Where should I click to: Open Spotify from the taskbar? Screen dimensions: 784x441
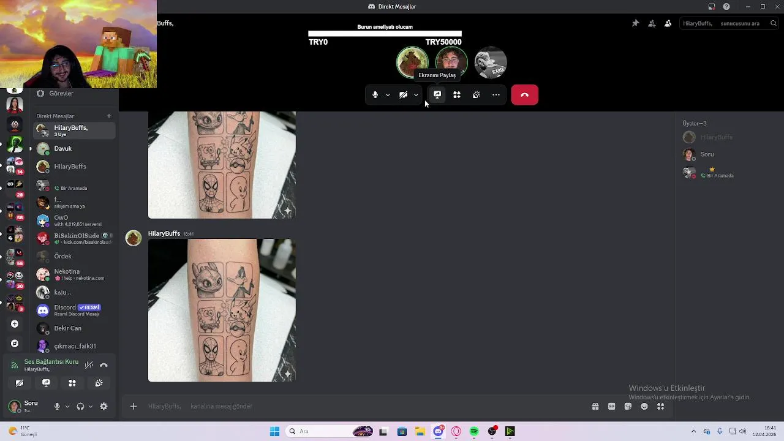[474, 431]
